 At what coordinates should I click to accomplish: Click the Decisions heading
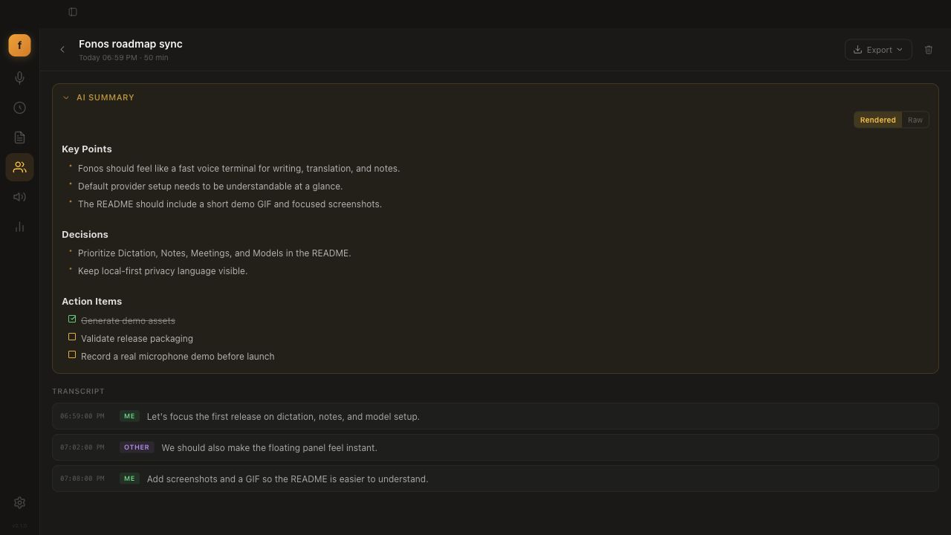pyautogui.click(x=85, y=235)
